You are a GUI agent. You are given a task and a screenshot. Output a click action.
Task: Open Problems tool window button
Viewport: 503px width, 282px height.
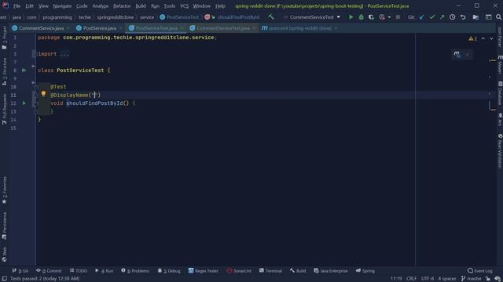pos(135,271)
